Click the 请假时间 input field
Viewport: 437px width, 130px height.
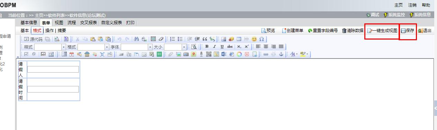53,89
